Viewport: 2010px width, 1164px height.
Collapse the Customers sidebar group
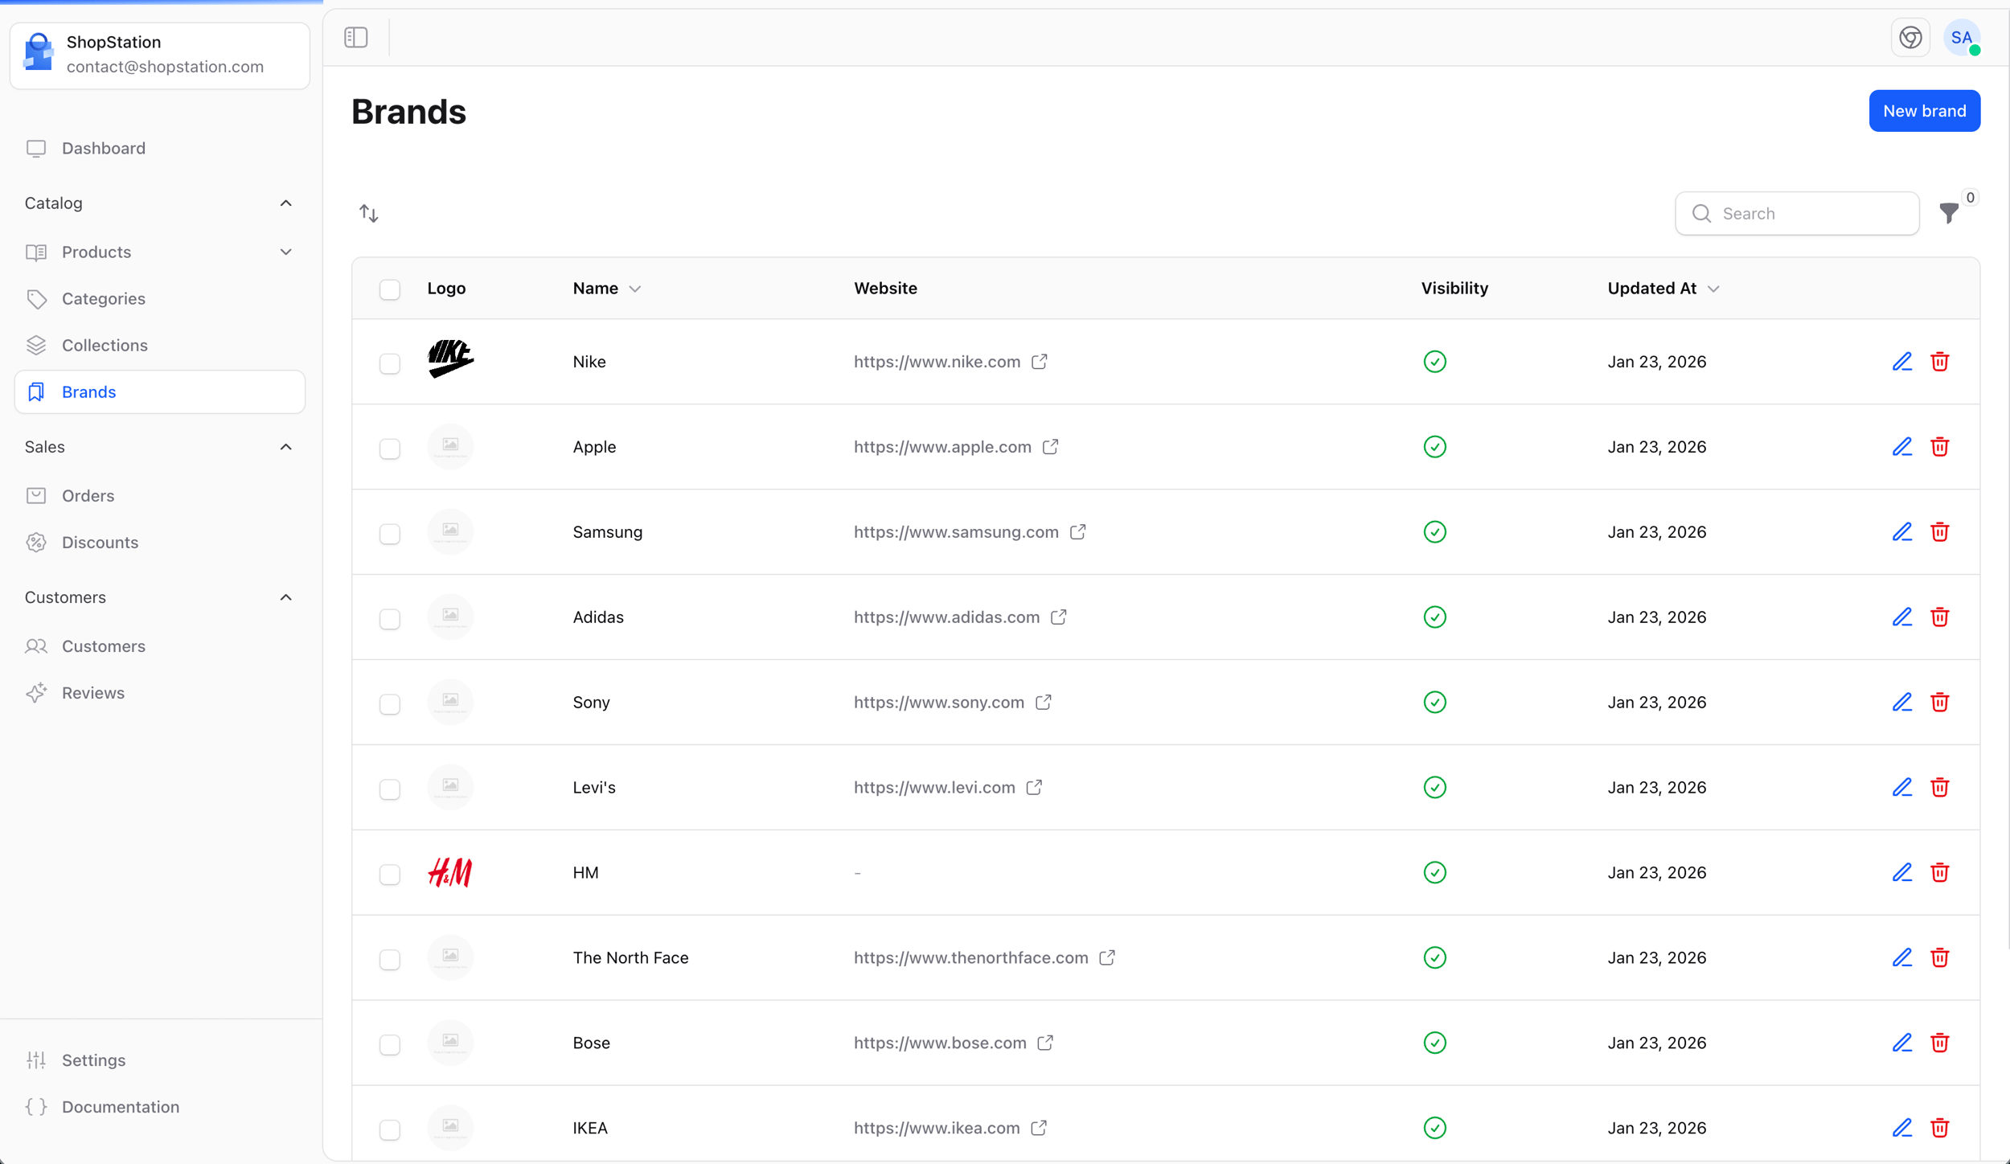point(285,597)
